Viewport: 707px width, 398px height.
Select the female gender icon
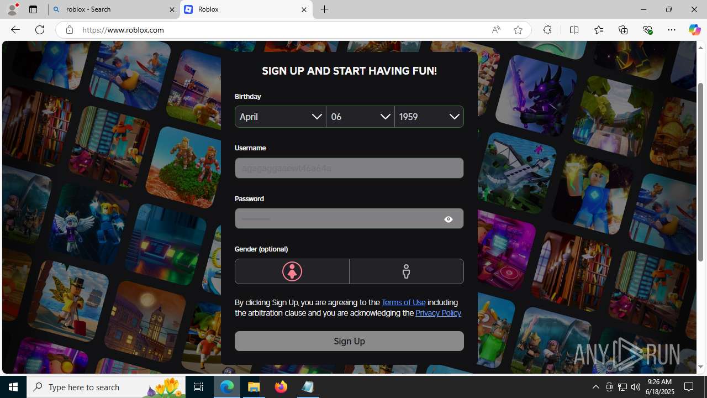click(x=292, y=271)
